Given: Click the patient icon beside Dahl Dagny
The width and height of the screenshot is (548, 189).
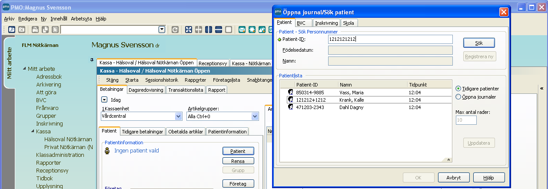Looking at the screenshot, I should 290,107.
